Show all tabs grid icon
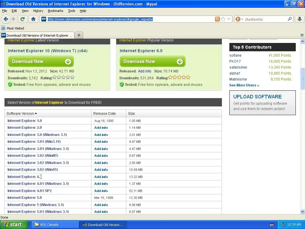 pos(302,35)
